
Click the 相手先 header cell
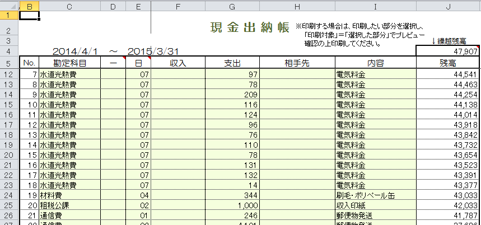click(x=298, y=63)
